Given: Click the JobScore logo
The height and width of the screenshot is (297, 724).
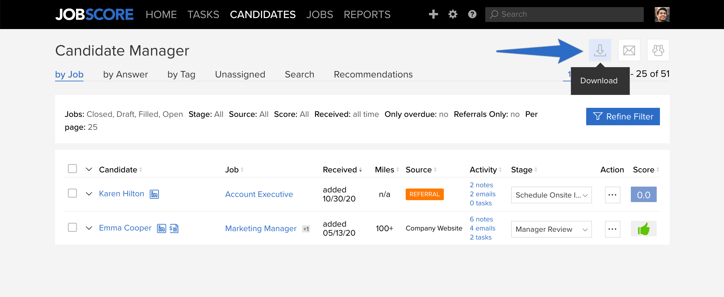Looking at the screenshot, I should pos(94,15).
